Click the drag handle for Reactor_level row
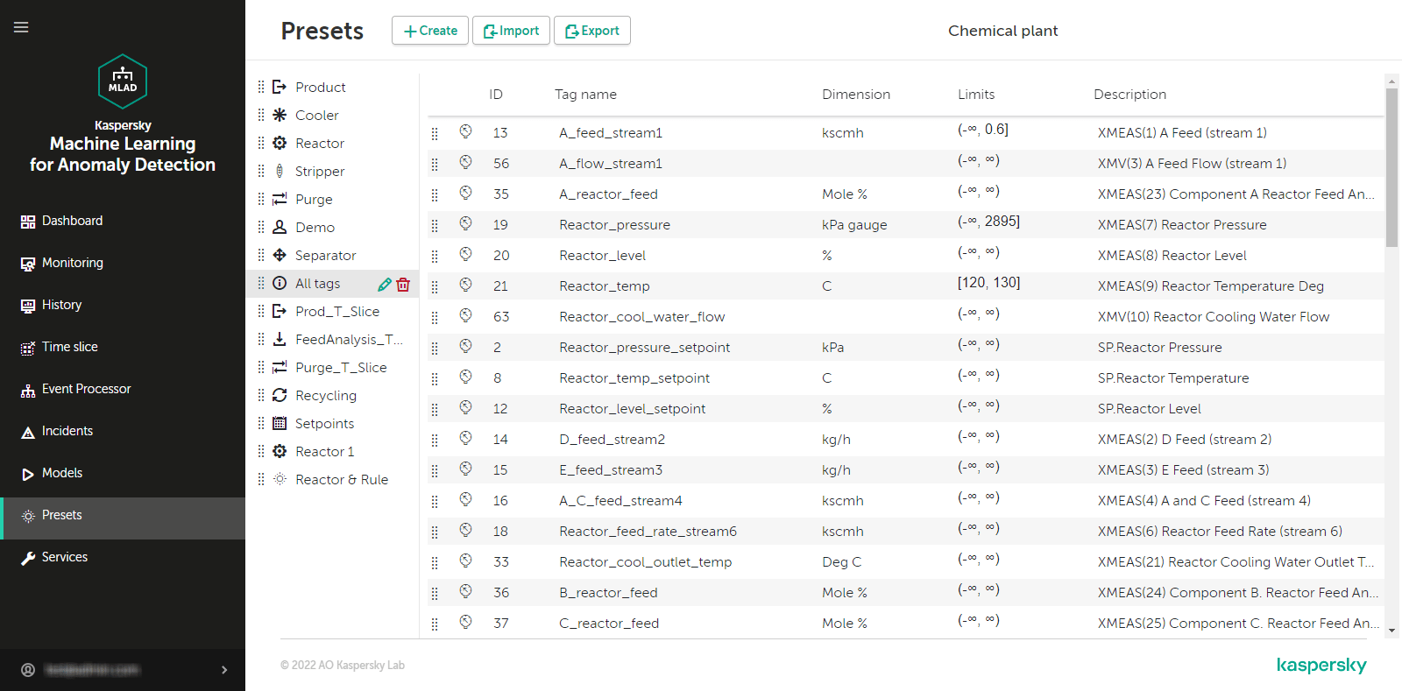1402x691 pixels. 435,256
